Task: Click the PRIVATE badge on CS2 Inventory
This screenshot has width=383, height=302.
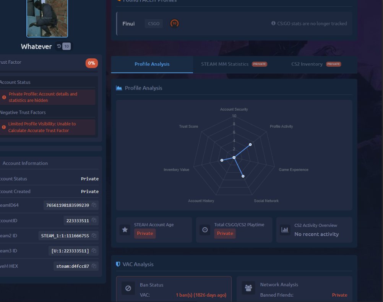Action: coord(334,64)
